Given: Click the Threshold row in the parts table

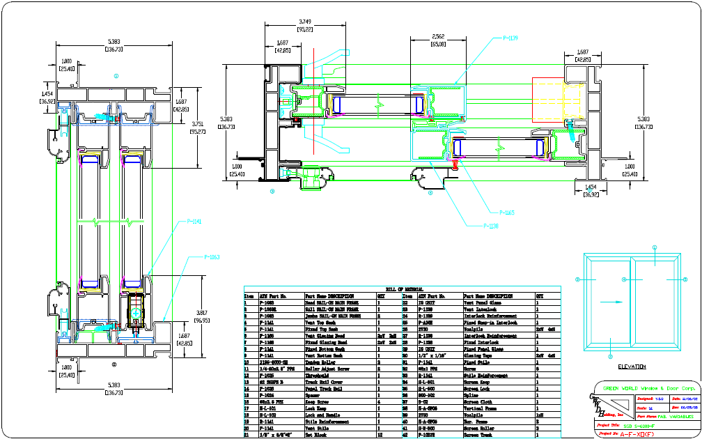Looking at the screenshot, I should coord(322,376).
